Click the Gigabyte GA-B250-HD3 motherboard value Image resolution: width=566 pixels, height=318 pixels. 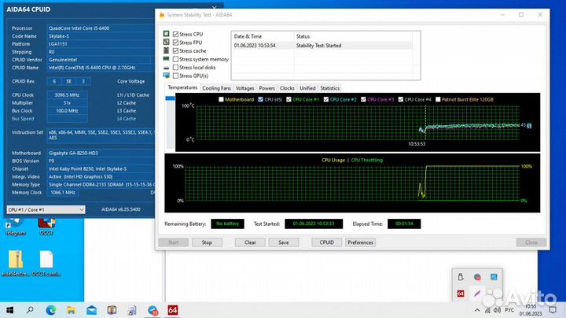(x=73, y=153)
